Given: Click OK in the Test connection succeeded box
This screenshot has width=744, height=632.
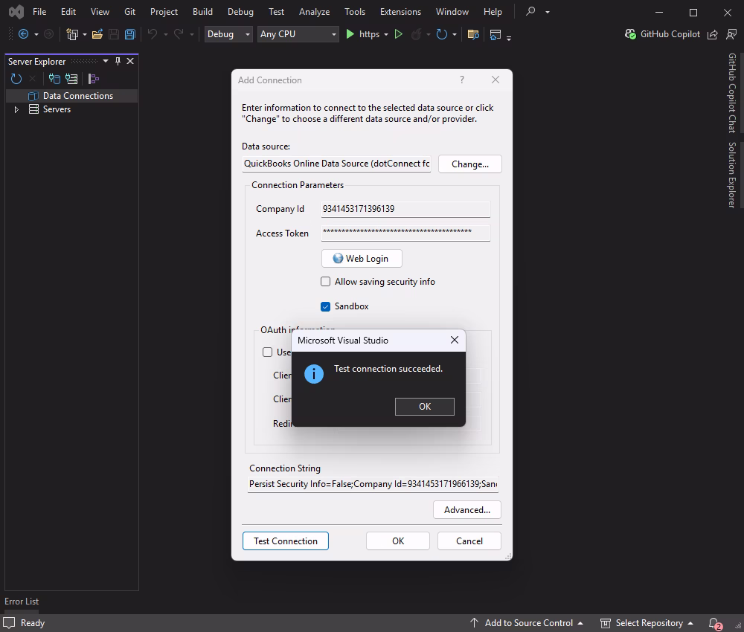Looking at the screenshot, I should pyautogui.click(x=425, y=406).
